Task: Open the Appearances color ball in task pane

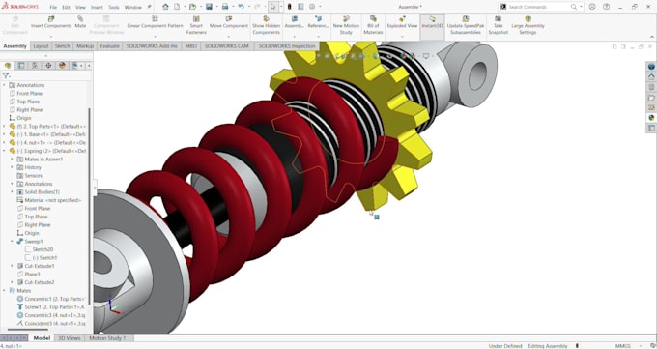Action: [x=651, y=118]
